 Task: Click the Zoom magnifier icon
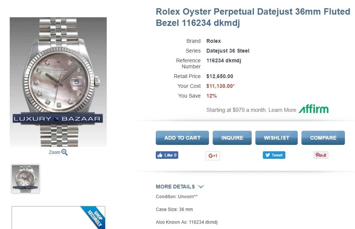(64, 152)
